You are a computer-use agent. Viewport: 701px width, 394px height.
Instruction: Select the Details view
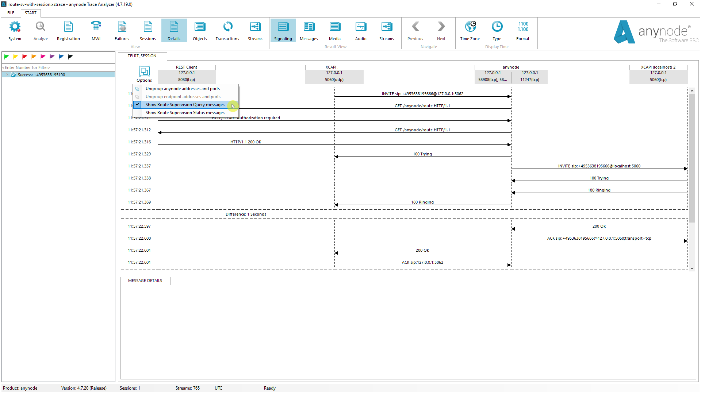point(174,31)
